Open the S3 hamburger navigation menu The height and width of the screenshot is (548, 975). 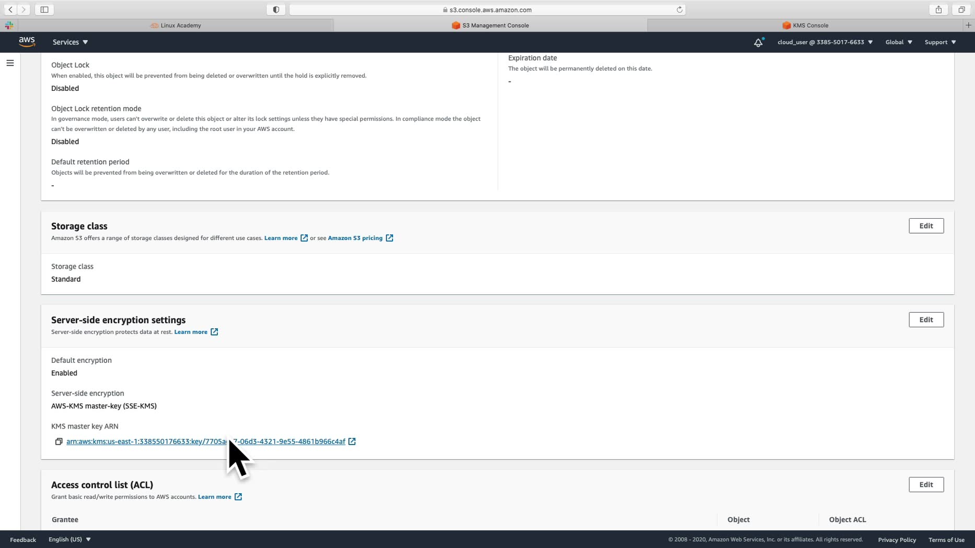10,63
